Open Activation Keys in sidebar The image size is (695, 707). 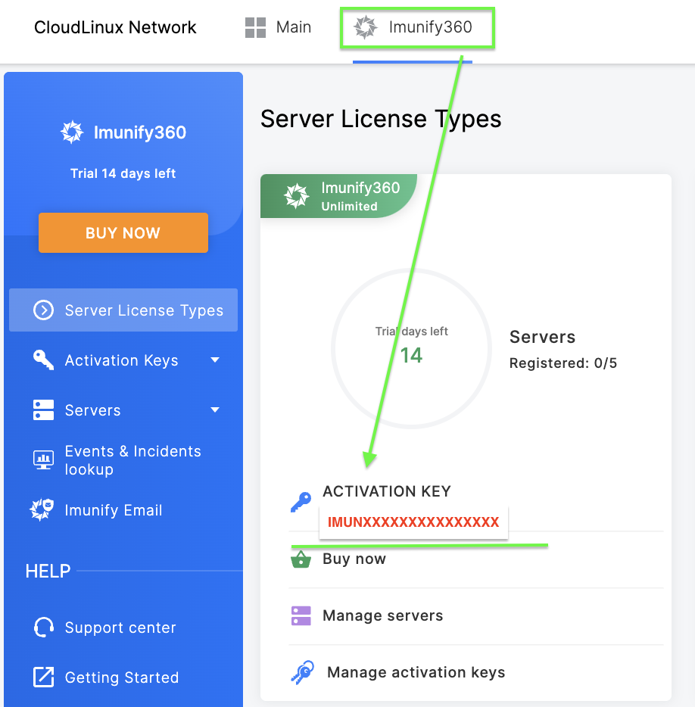(123, 360)
